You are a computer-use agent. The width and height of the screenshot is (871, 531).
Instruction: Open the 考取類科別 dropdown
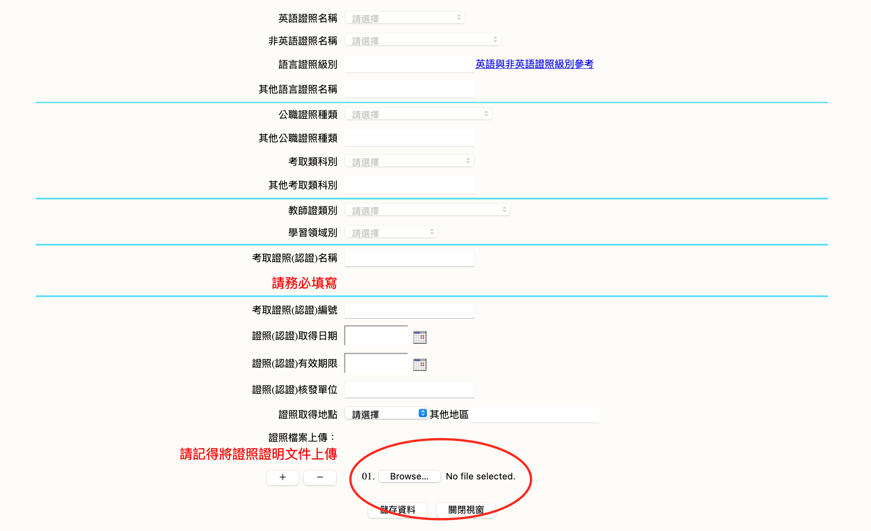coord(409,161)
